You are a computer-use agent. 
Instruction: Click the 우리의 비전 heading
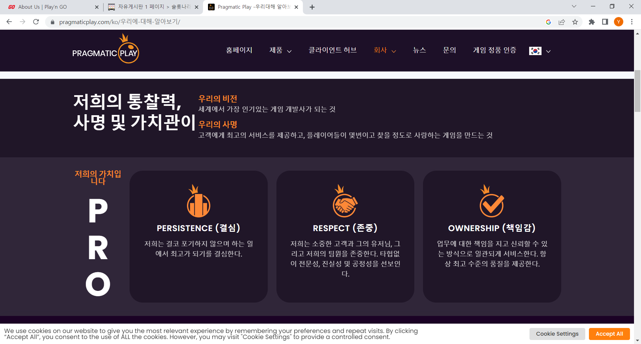pos(218,99)
